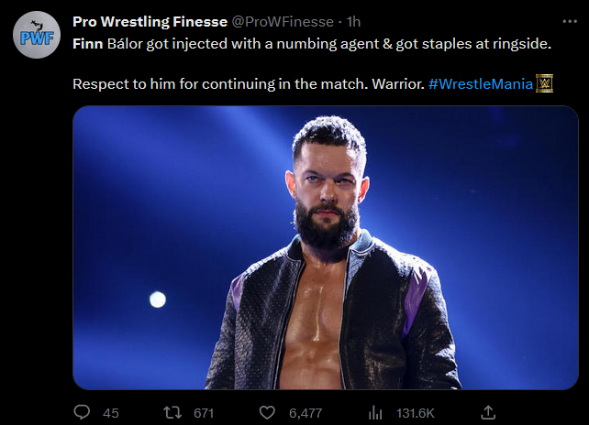Click the 6,477 likes count
The width and height of the screenshot is (589, 425).
click(x=306, y=413)
